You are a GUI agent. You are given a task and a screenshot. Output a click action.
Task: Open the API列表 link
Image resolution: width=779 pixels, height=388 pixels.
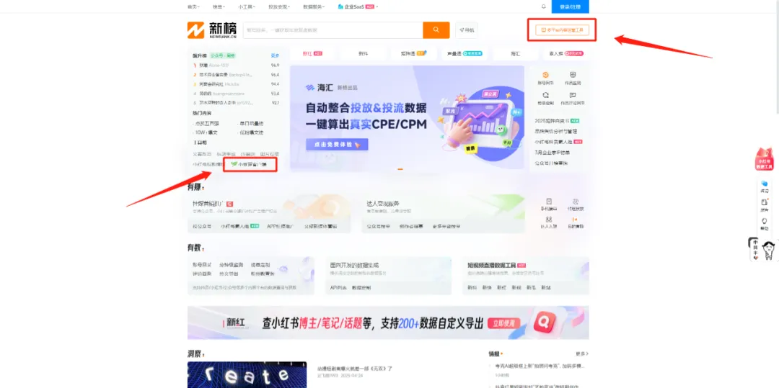(x=338, y=287)
